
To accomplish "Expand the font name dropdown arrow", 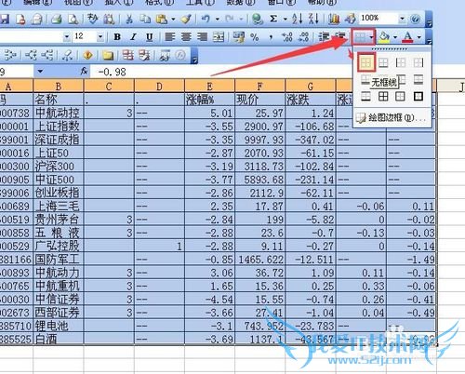I will 66,37.
